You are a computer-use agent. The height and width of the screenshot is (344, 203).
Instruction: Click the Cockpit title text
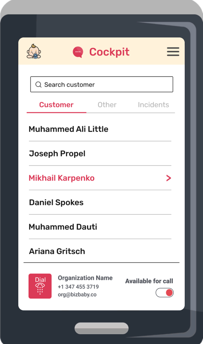[109, 52]
